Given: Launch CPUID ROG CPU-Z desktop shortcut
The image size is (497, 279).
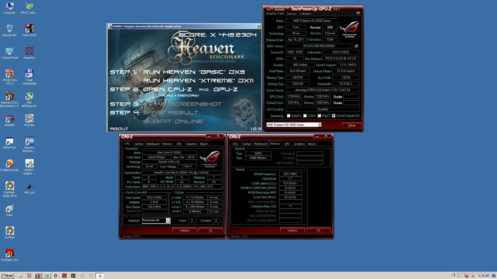Looking at the screenshot, I should [10, 77].
